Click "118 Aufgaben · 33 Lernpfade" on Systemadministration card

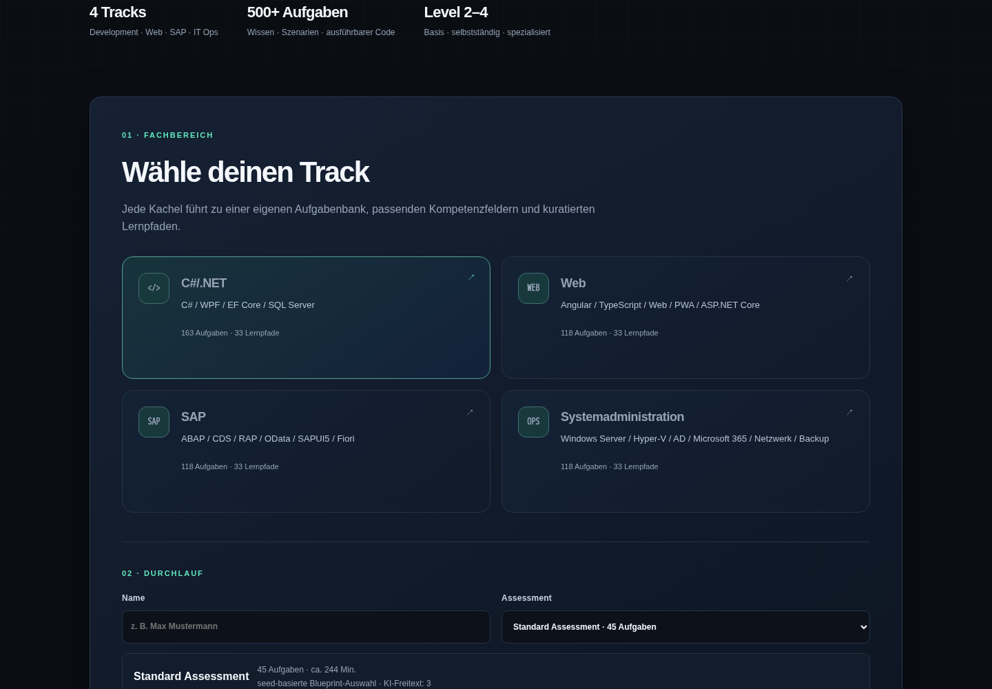[609, 466]
